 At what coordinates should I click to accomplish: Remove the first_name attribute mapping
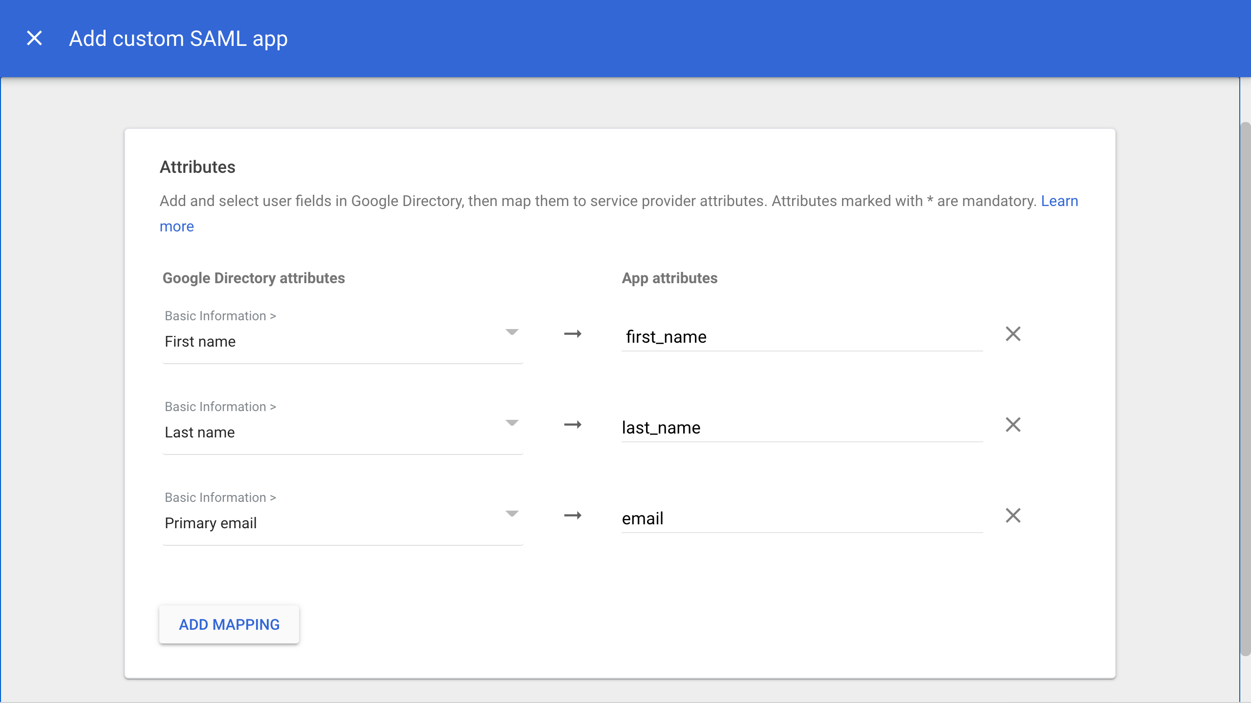[1013, 334]
